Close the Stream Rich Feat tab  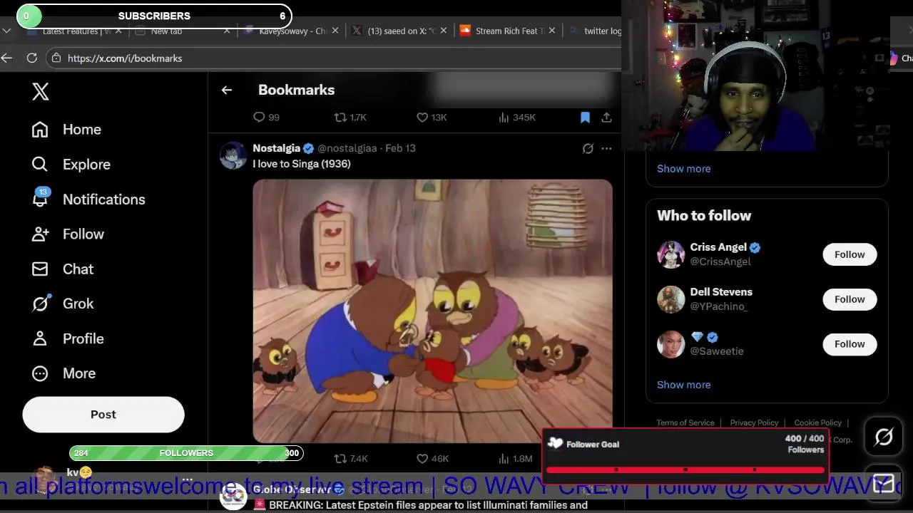point(551,31)
